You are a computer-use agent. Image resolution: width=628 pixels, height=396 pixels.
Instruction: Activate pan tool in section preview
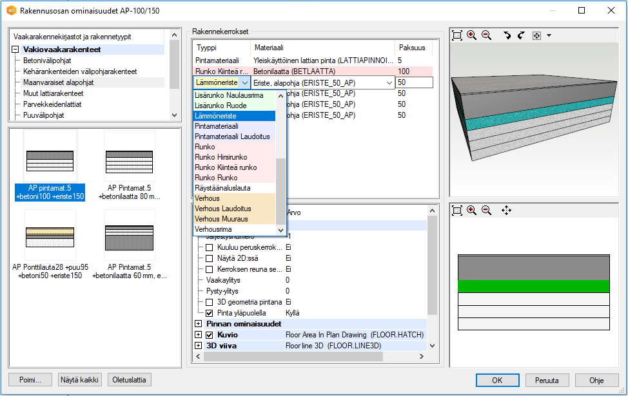(506, 211)
